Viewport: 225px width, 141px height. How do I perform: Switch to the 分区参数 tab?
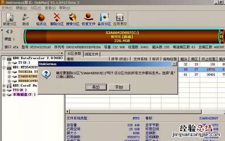74,54
